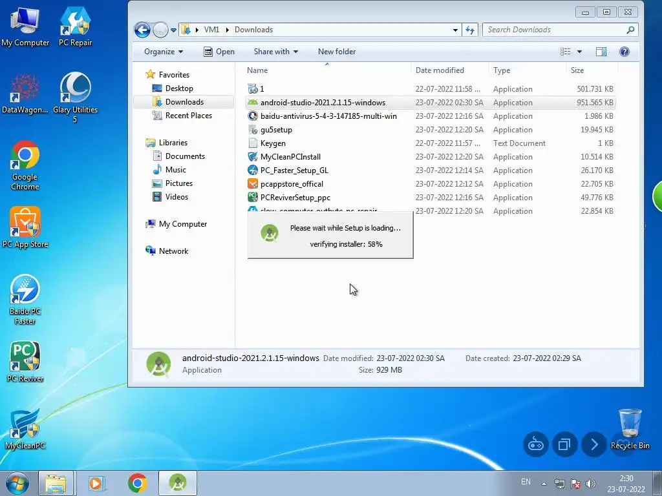This screenshot has width=662, height=496.
Task: Expand recent pages history dropdown
Action: (x=173, y=30)
